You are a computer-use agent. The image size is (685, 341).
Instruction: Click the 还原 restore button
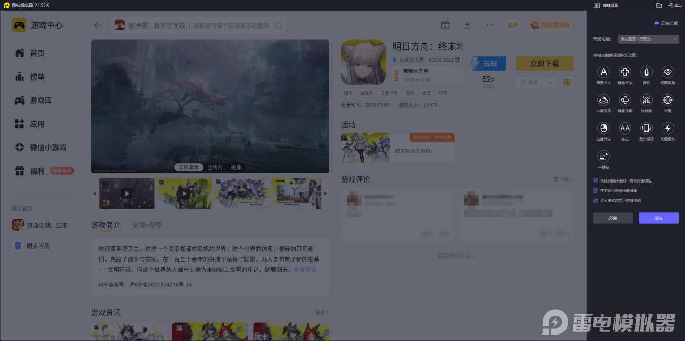[x=613, y=218]
